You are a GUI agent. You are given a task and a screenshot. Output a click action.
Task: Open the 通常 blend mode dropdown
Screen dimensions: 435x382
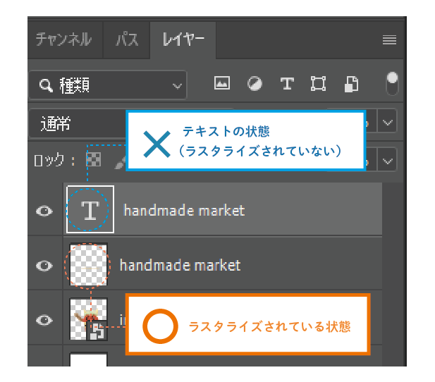[78, 123]
